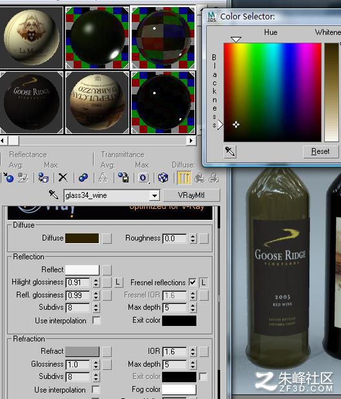Click the VRayMtl material type button
This screenshot has width=341, height=399.
[x=191, y=195]
